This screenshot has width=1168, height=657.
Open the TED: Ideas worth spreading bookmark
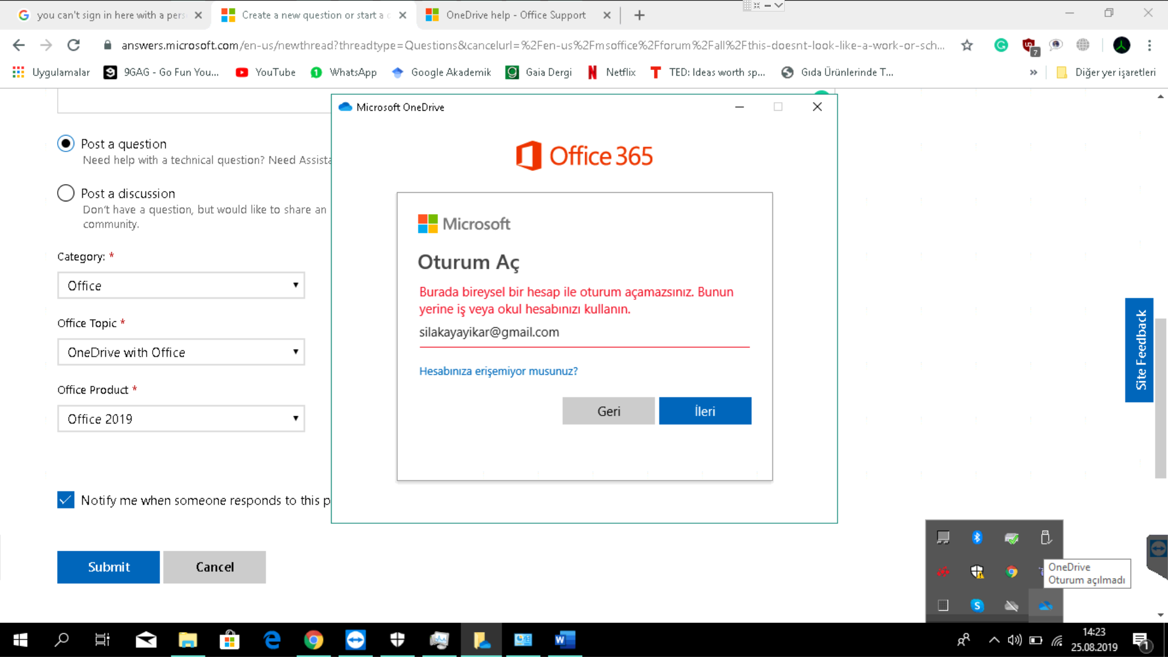(x=707, y=72)
